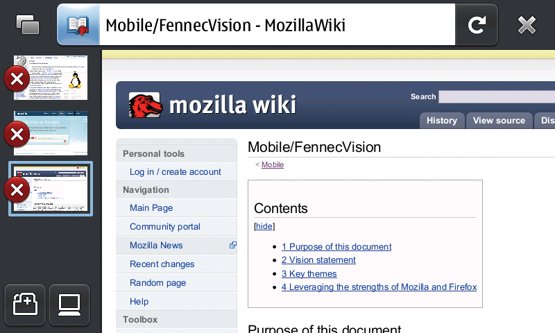Image resolution: width=555 pixels, height=333 pixels.
Task: Open a new tab
Action: tap(25, 304)
